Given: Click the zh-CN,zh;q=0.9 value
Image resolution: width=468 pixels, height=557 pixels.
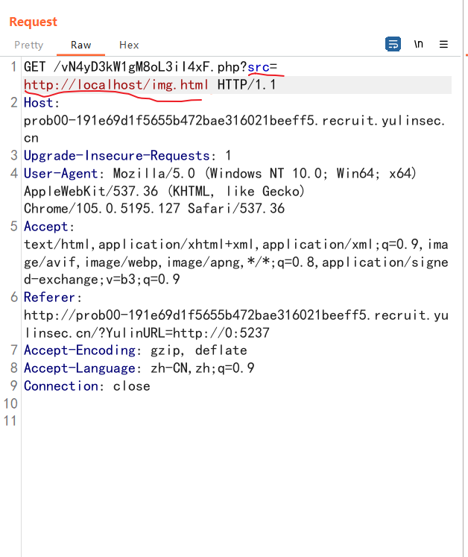Looking at the screenshot, I should point(203,368).
